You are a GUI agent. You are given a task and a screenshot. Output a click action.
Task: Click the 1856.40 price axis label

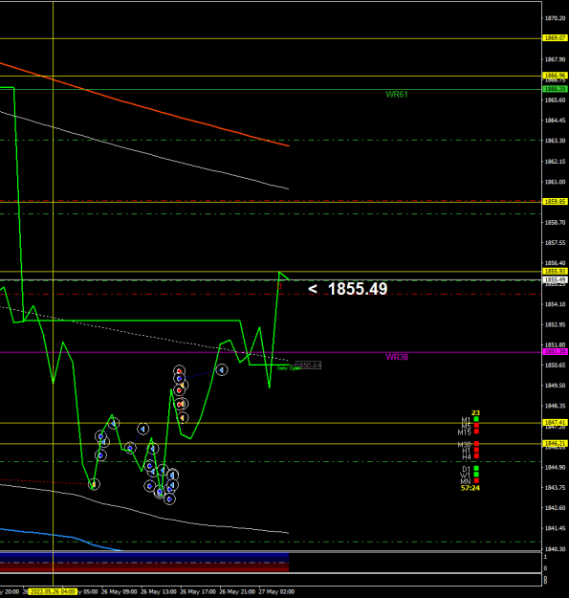click(555, 263)
